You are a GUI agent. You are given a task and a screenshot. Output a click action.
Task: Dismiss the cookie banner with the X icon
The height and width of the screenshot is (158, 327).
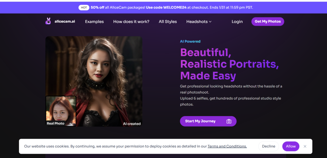(305, 146)
